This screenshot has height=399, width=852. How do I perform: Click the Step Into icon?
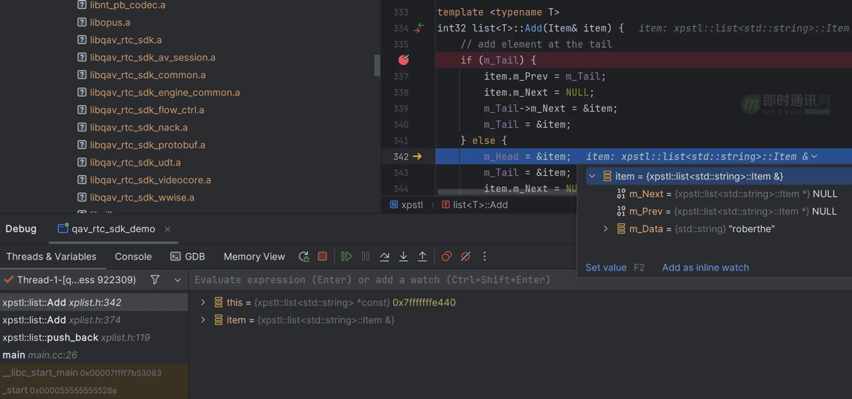pos(403,257)
